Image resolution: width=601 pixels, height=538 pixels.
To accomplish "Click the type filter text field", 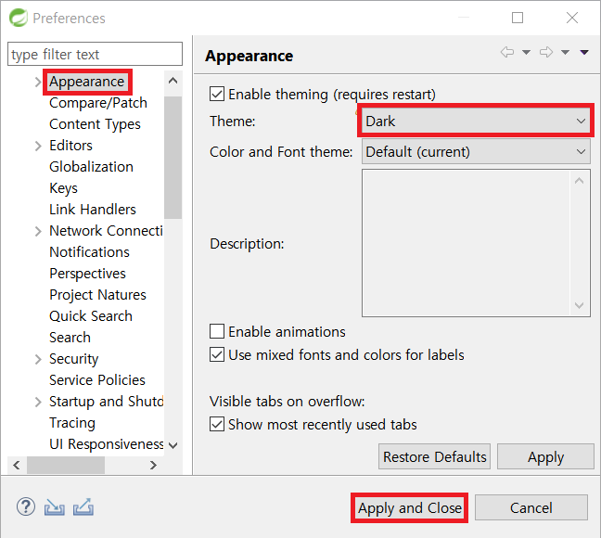I will [x=95, y=54].
